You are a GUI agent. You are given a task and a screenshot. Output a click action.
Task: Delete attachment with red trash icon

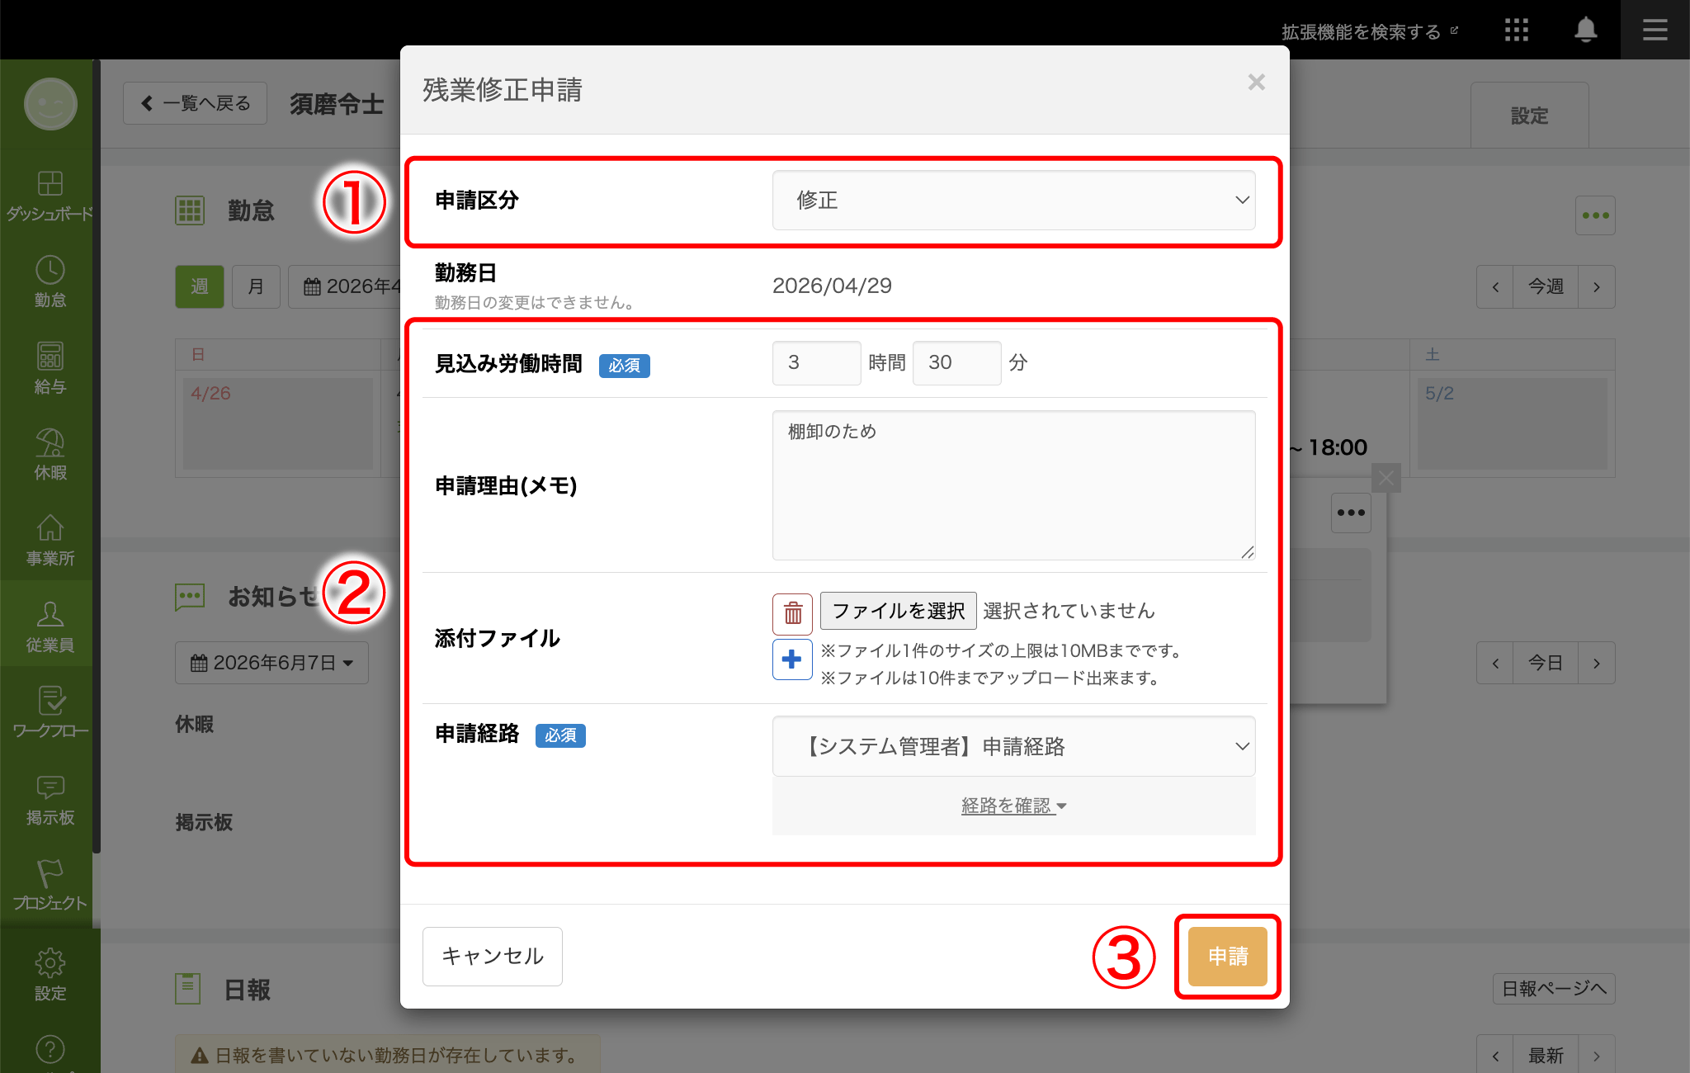tap(792, 613)
